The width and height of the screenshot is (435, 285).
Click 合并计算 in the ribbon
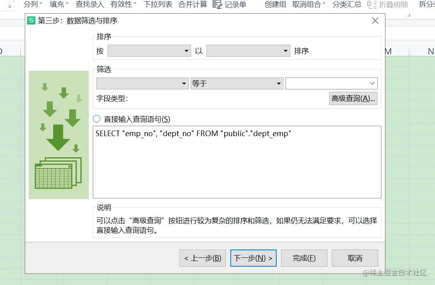(x=193, y=4)
